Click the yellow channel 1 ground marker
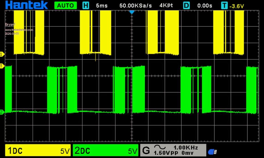 coord(2,54)
